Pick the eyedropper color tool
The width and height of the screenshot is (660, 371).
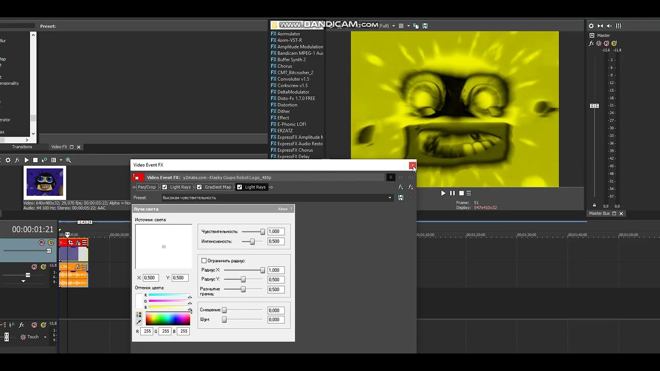pos(139,322)
